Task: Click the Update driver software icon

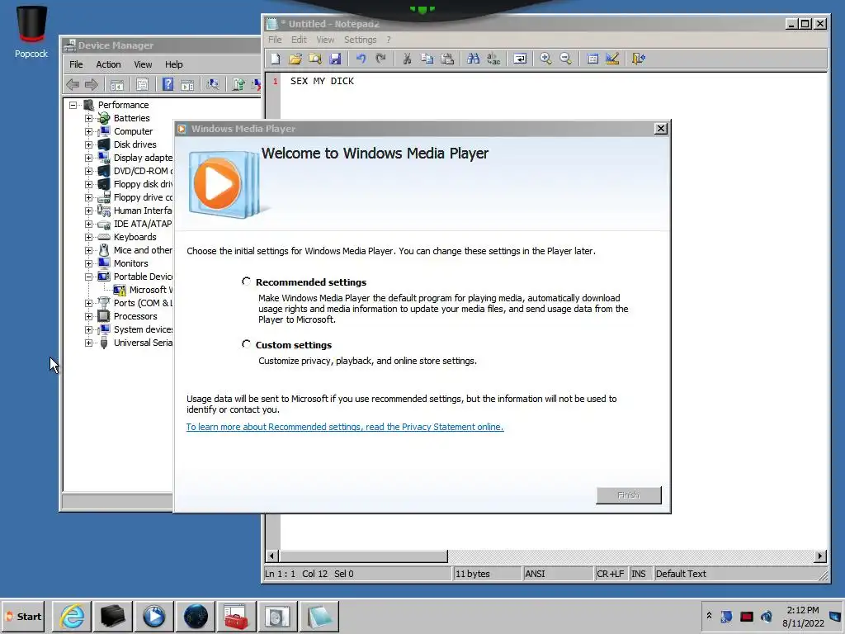Action: [238, 84]
